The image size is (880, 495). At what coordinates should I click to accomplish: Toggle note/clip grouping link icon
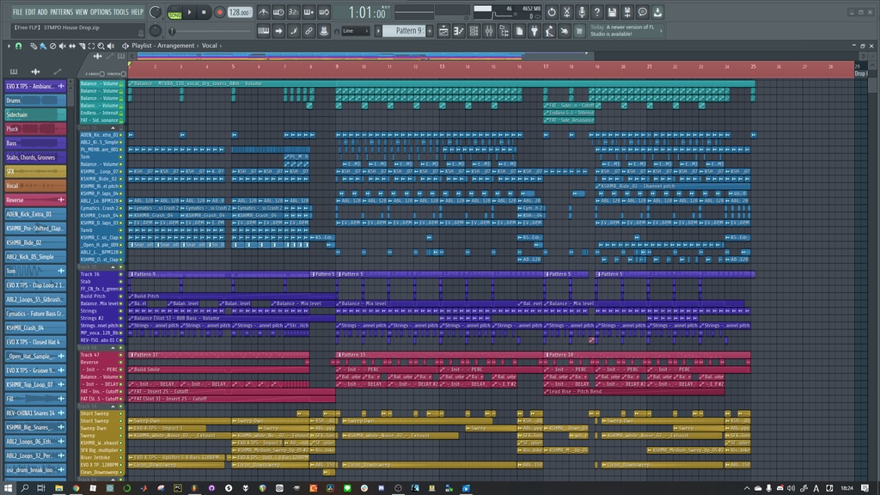309,32
